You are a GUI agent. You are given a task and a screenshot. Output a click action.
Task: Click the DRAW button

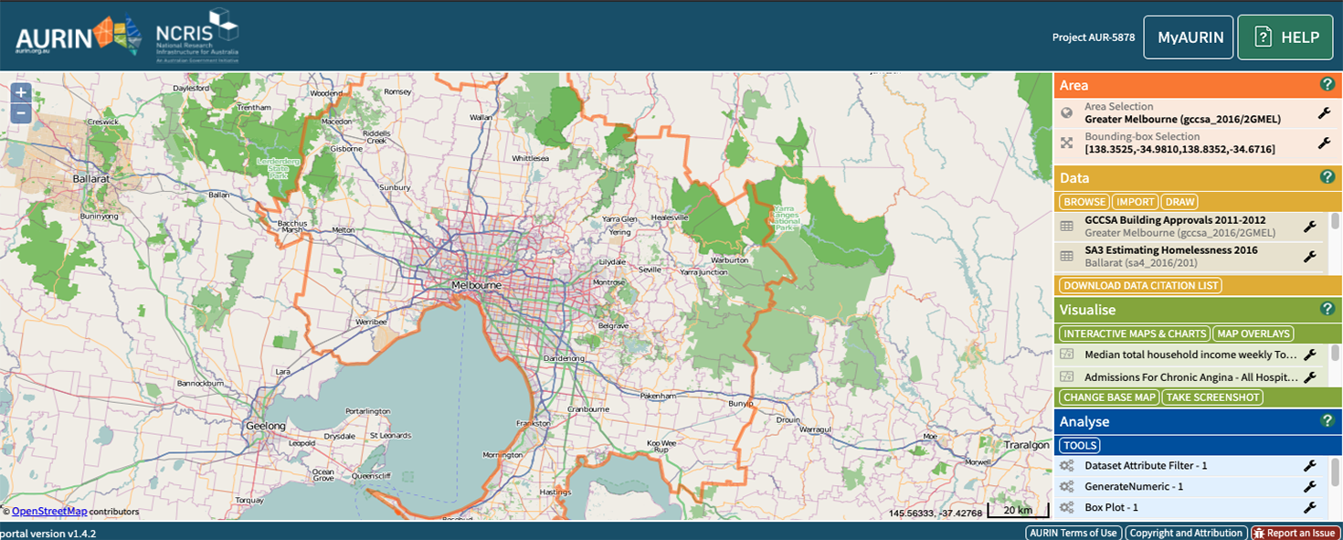click(x=1179, y=202)
